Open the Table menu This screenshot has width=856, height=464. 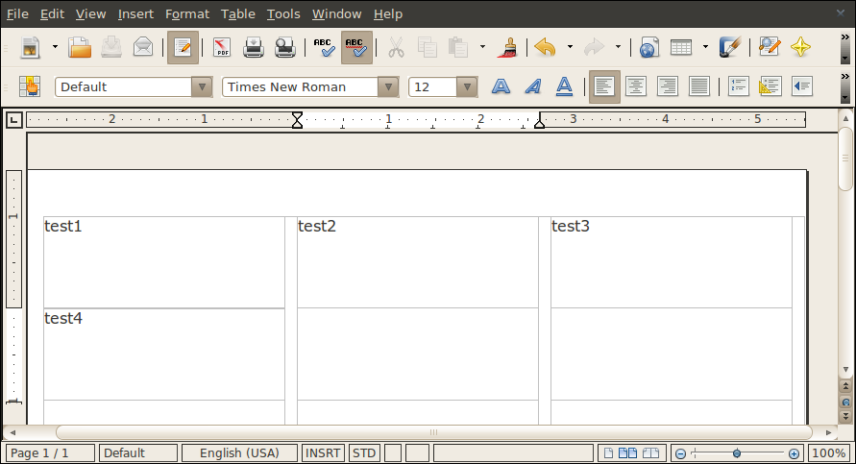pyautogui.click(x=238, y=14)
